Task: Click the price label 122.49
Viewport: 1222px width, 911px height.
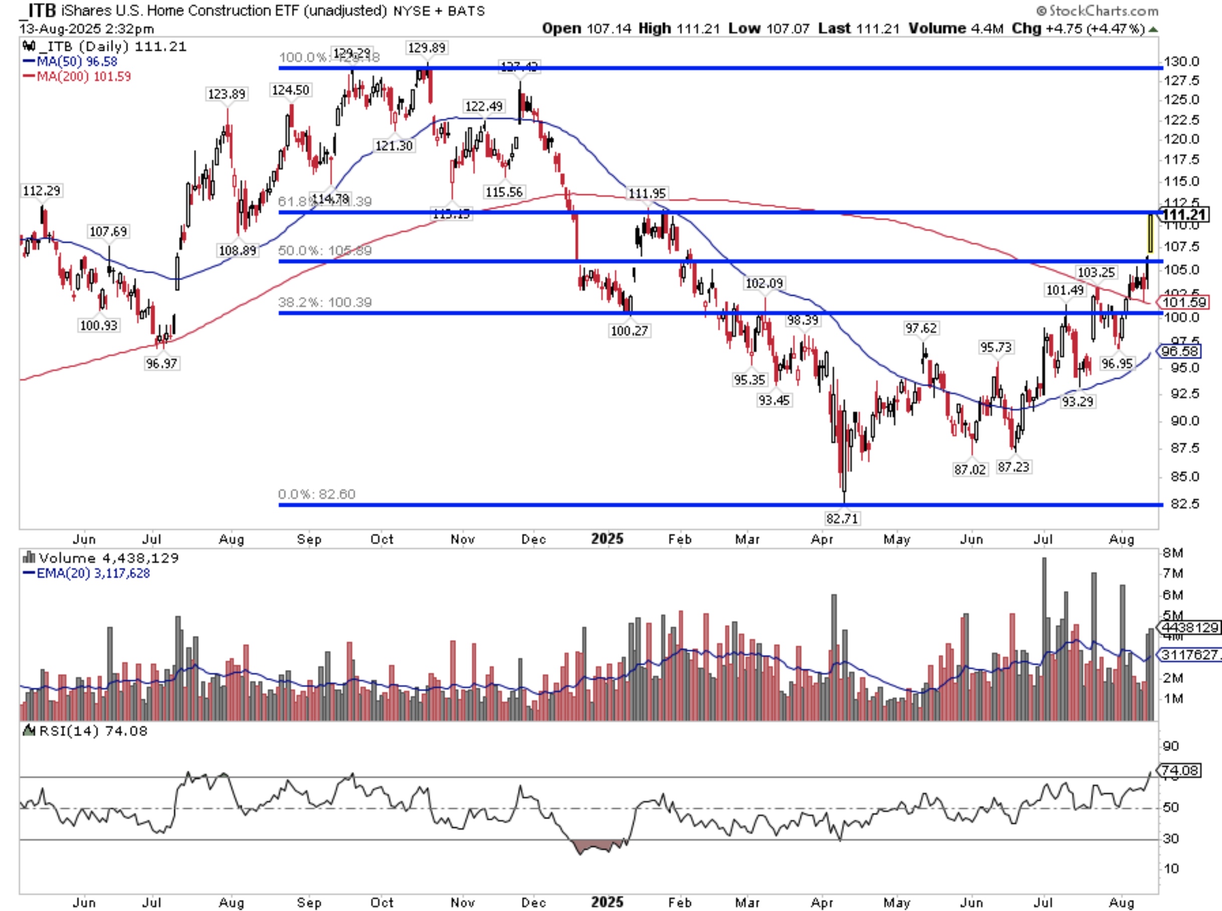Action: pyautogui.click(x=484, y=106)
